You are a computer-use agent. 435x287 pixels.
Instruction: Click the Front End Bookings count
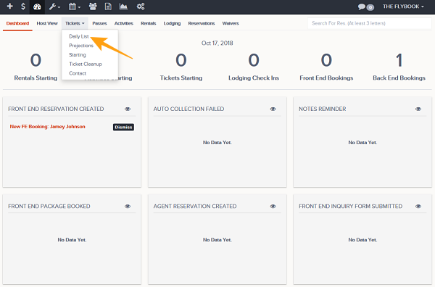326,60
